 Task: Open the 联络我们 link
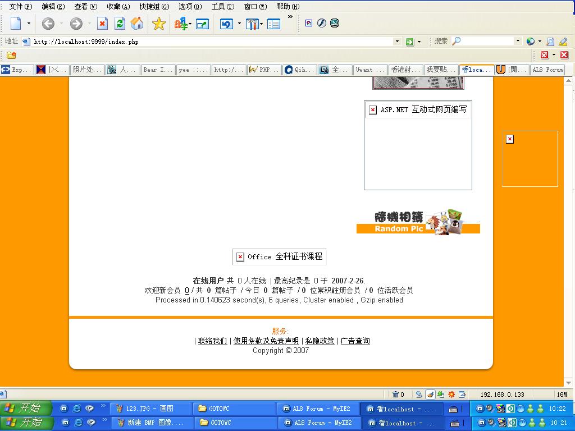point(212,341)
